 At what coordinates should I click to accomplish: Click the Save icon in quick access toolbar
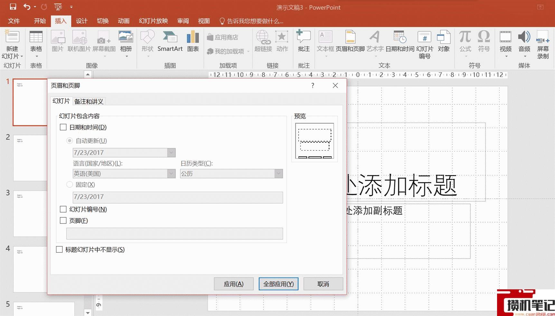pos(13,7)
